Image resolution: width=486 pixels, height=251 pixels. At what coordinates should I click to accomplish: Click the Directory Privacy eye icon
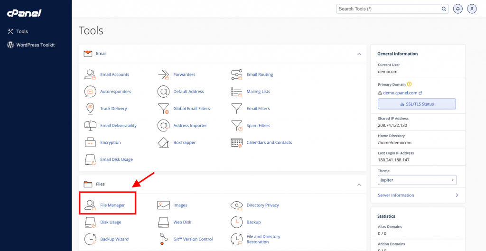coord(237,205)
